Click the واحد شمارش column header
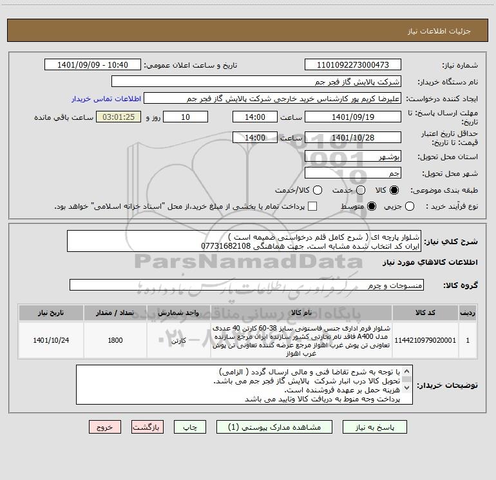 click(178, 313)
